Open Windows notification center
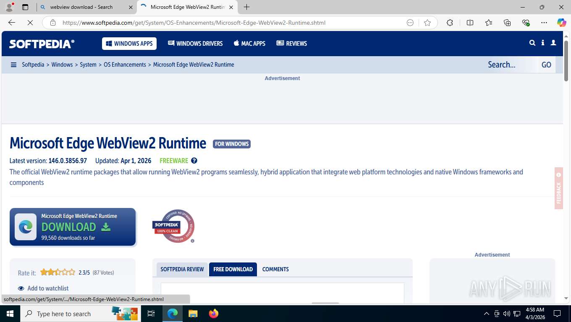 [x=557, y=314]
